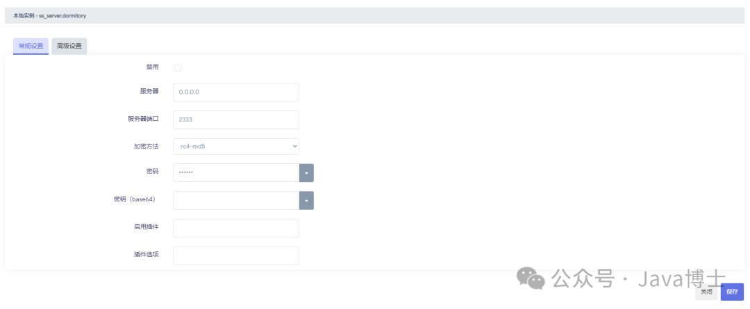Click the 密钥 (base64) input field
The image size is (750, 309).
235,200
